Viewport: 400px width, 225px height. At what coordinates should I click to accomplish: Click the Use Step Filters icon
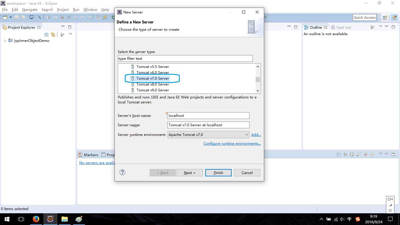(x=105, y=18)
